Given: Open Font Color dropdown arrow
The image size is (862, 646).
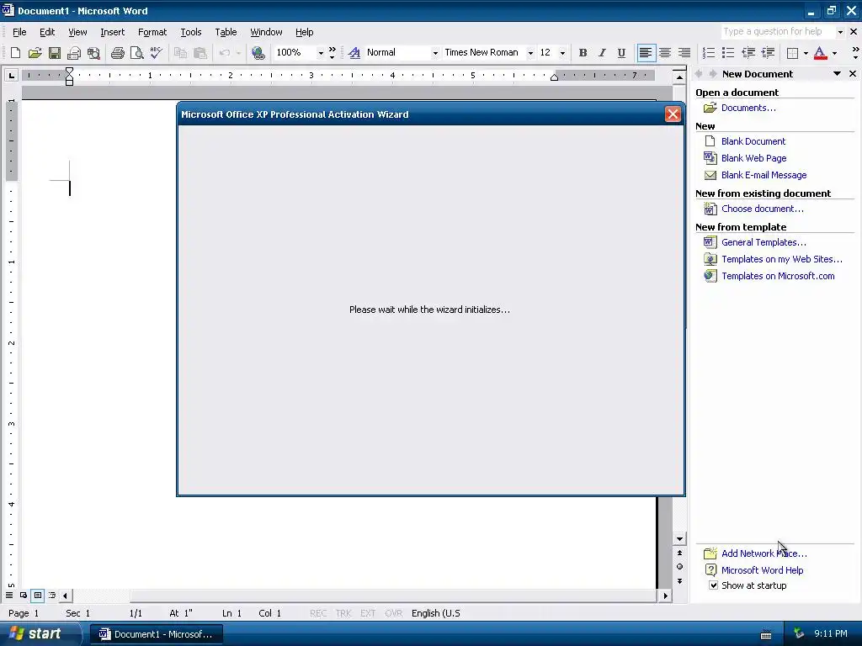Looking at the screenshot, I should (834, 53).
